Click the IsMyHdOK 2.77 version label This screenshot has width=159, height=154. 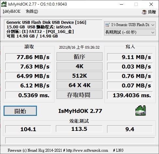coord(80,111)
